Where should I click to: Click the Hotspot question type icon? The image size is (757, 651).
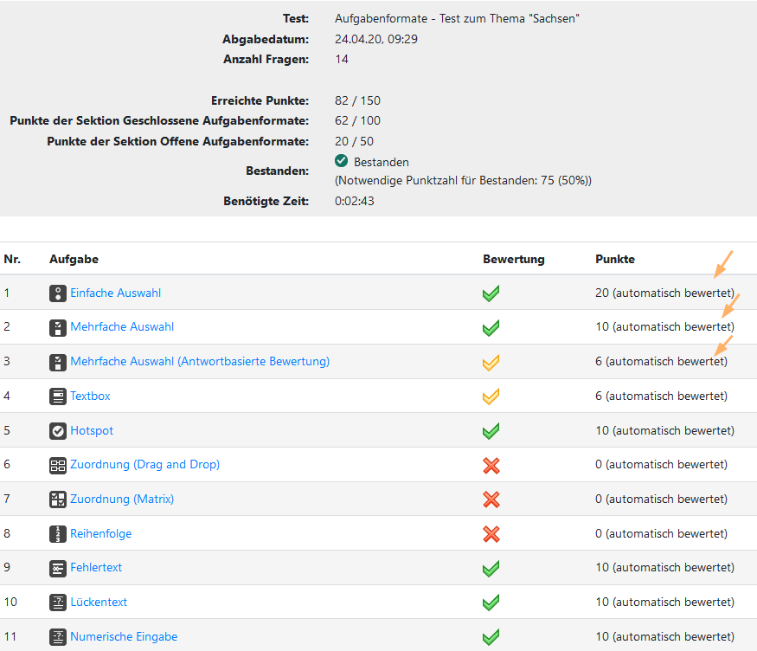[x=58, y=431]
